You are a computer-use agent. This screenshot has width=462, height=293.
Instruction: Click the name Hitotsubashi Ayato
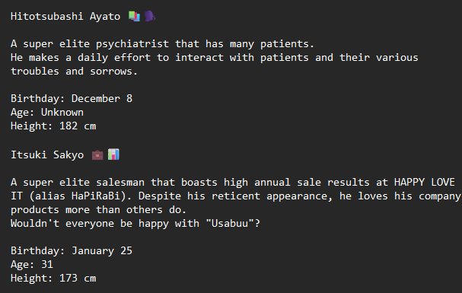[65, 17]
